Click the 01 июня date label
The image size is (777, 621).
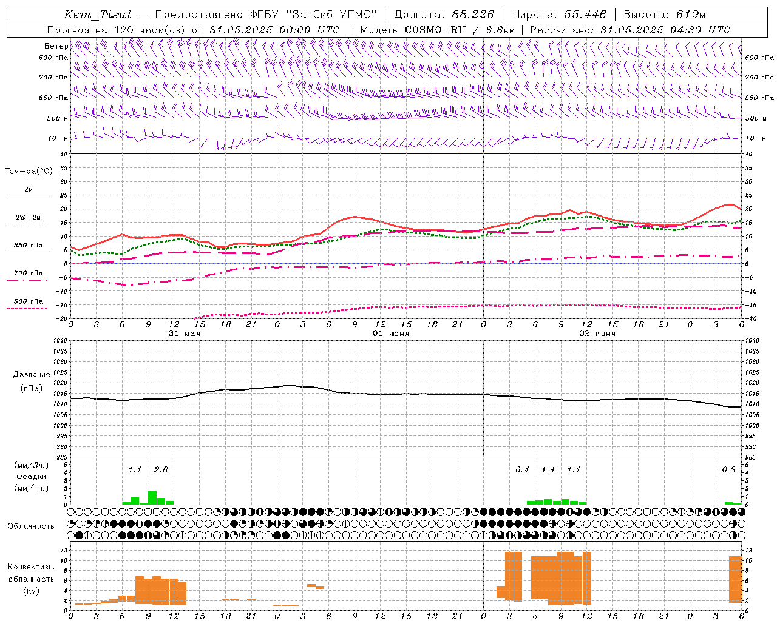coord(391,334)
